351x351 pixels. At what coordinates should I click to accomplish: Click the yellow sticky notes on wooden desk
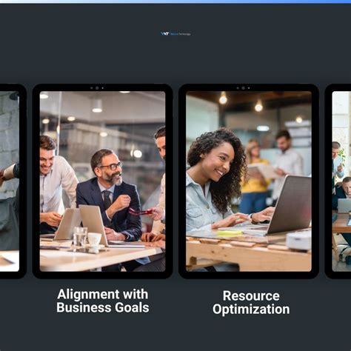230,233
